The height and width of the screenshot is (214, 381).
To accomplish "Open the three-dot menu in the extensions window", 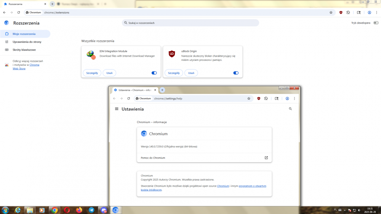I will (376, 13).
